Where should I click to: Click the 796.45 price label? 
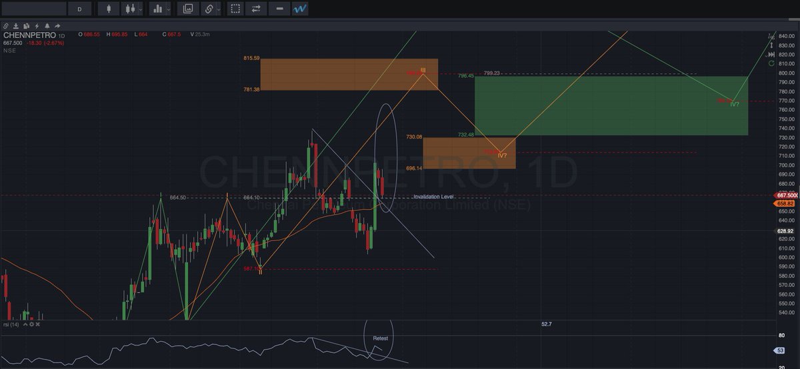tap(466, 76)
